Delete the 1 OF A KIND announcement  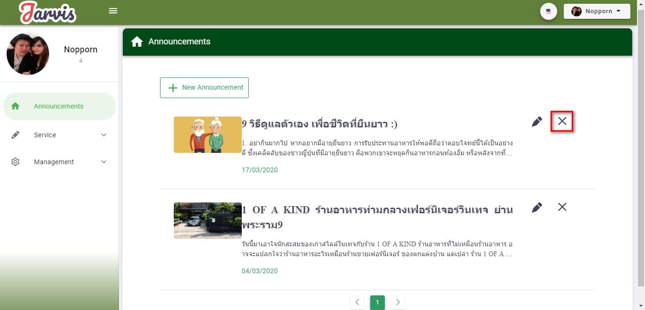point(562,207)
